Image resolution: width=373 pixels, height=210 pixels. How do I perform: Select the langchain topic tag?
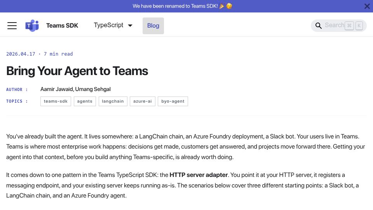click(113, 101)
